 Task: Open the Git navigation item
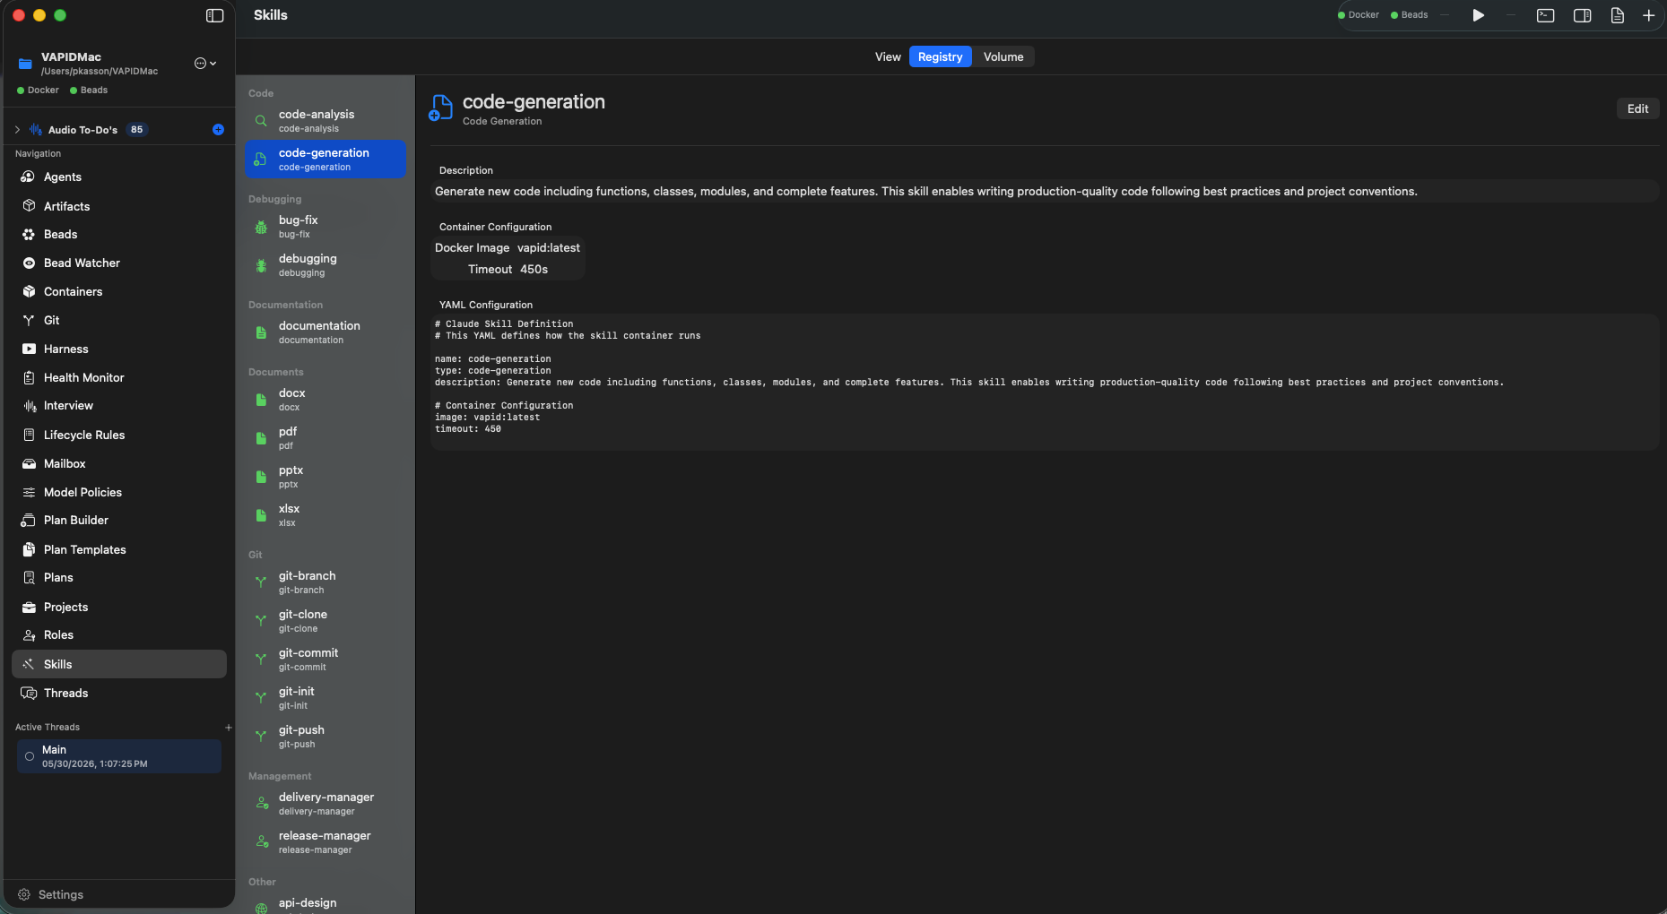coord(118,321)
